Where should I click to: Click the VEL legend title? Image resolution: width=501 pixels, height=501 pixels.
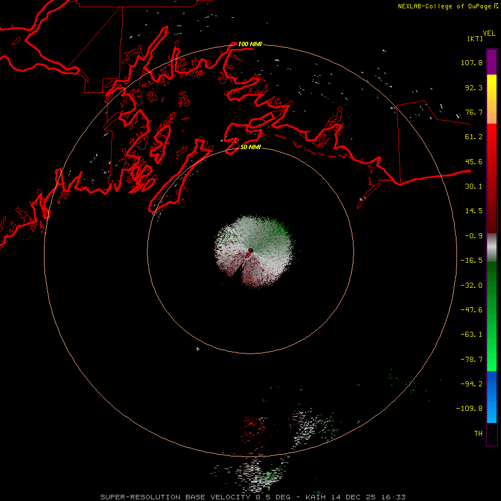pos(489,33)
